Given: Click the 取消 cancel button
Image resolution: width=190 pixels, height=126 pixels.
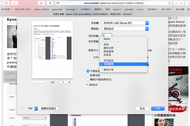Looking at the screenshot, I should pyautogui.click(x=142, y=108).
